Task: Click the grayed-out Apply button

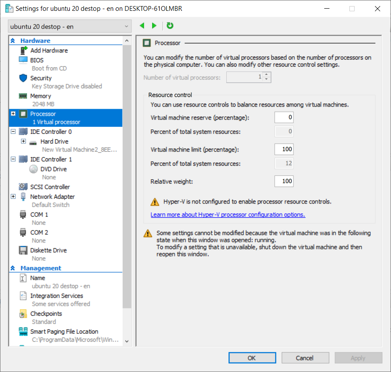Action: click(x=358, y=358)
